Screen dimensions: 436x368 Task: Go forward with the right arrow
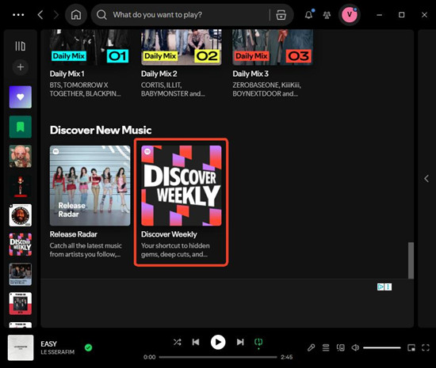tap(56, 15)
